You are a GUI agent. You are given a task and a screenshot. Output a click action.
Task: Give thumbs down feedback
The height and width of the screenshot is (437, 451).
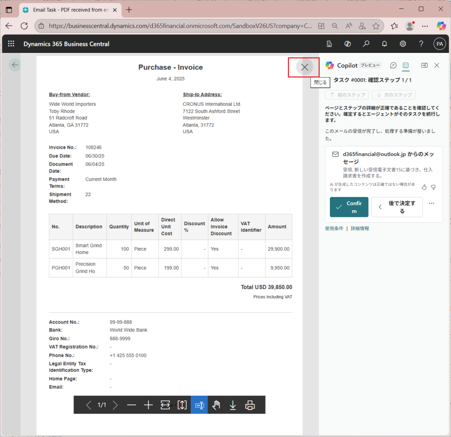coord(433,187)
